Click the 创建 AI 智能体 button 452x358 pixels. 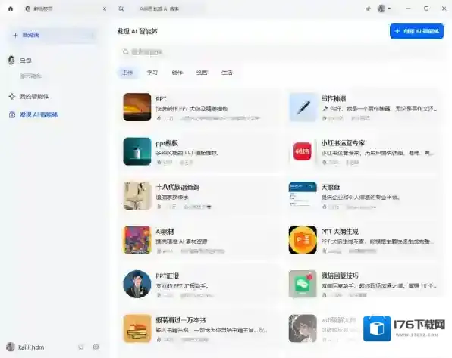coord(416,31)
